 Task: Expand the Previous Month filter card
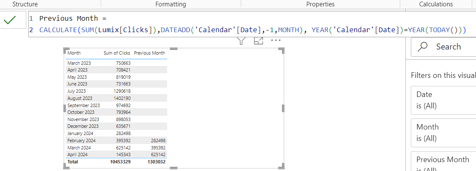click(x=443, y=161)
